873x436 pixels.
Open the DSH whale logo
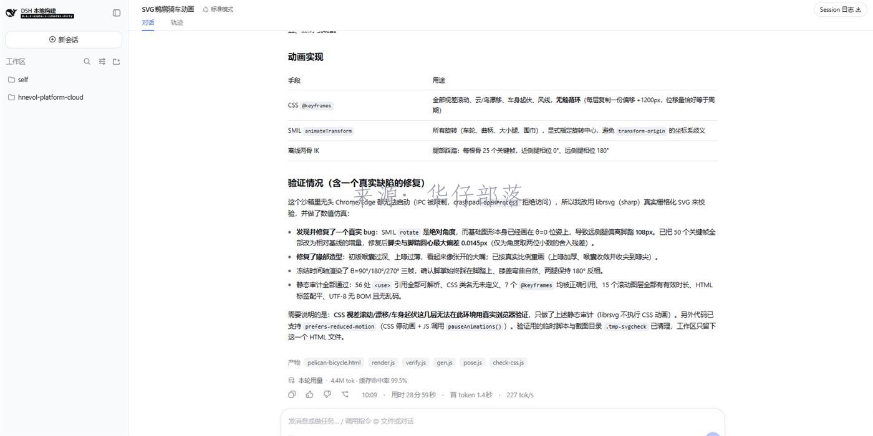pos(11,13)
